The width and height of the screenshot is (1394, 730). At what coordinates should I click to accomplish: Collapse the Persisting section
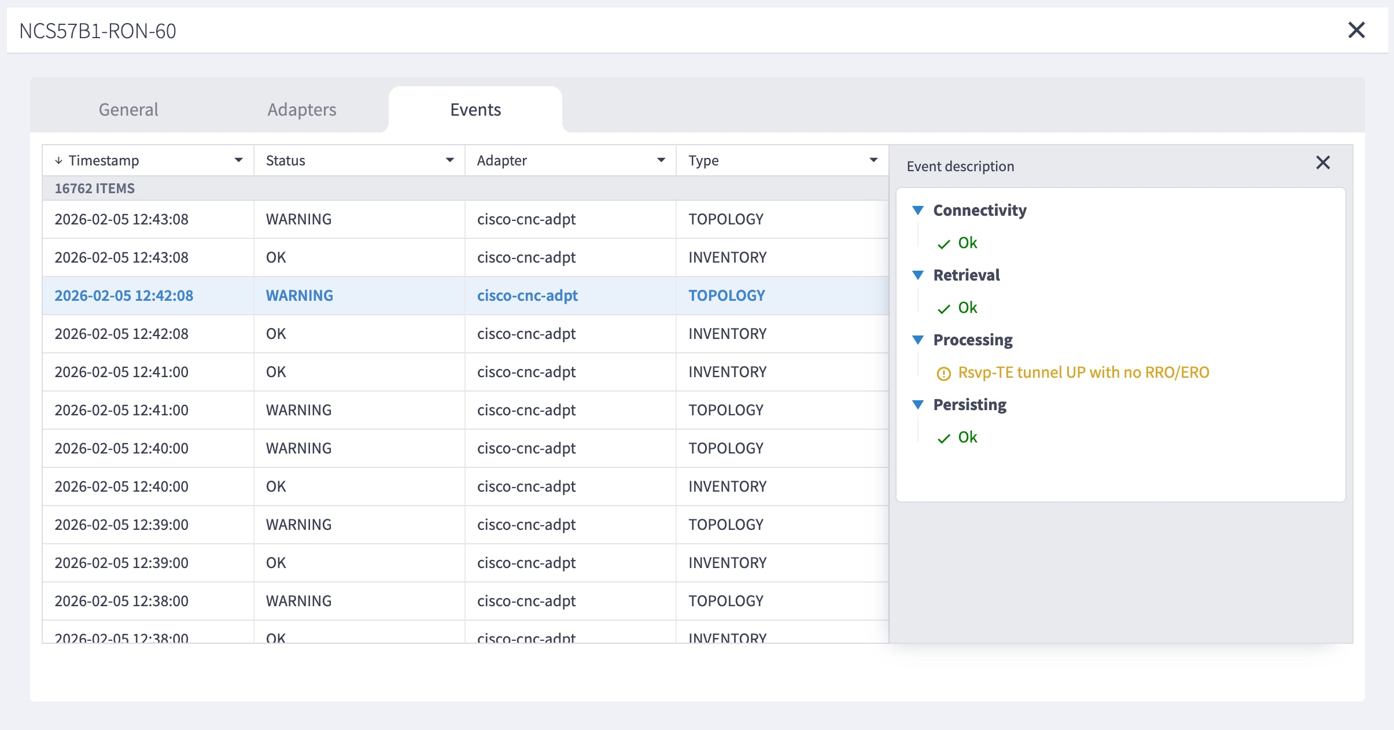[919, 405]
